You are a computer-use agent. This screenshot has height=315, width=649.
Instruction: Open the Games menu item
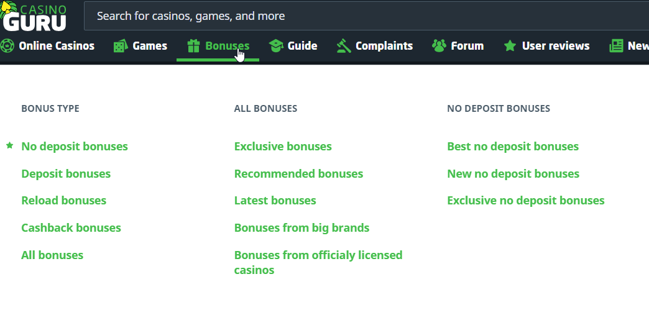(x=150, y=46)
